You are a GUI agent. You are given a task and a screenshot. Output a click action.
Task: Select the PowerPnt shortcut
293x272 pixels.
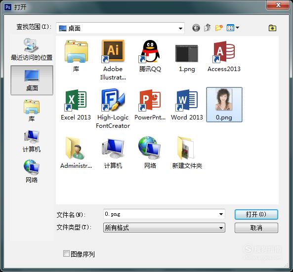click(x=150, y=105)
